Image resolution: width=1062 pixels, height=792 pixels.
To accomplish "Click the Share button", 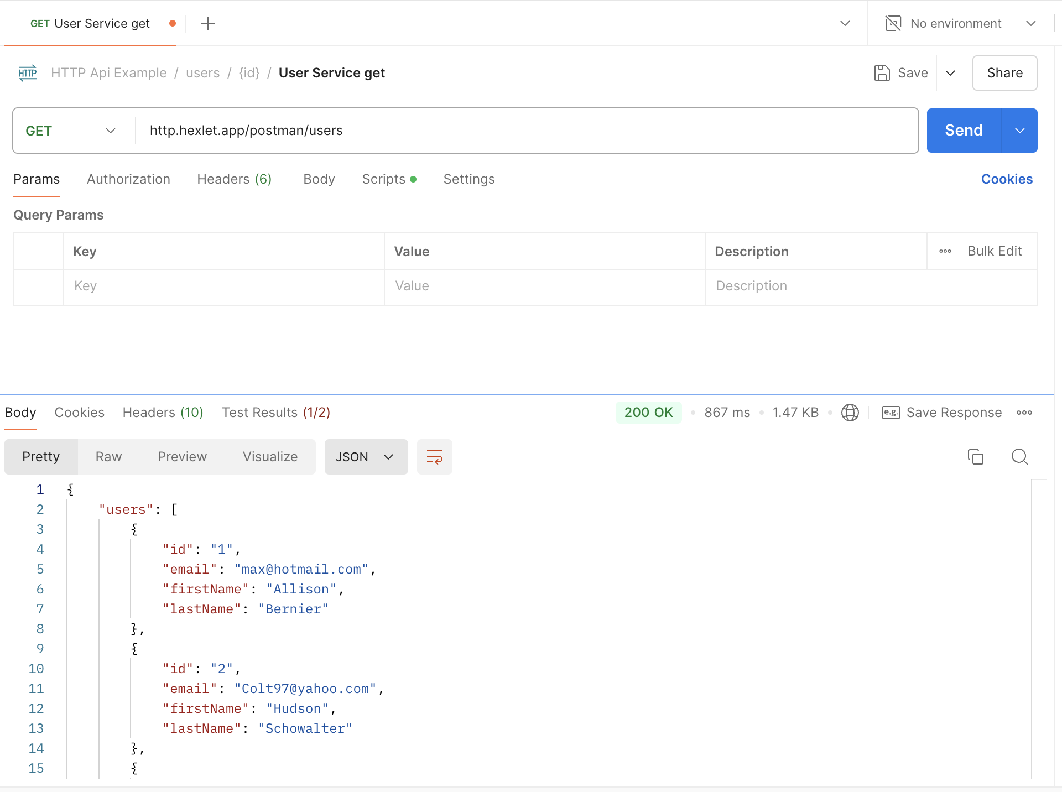I will point(1004,73).
